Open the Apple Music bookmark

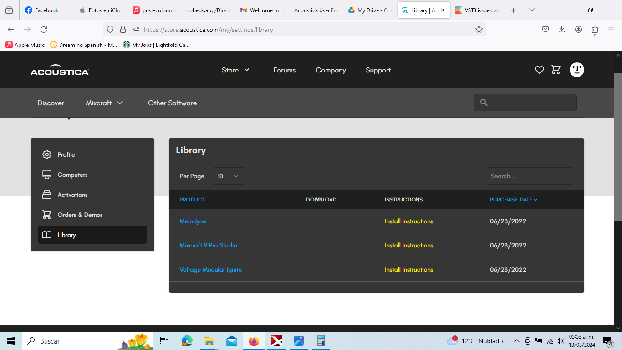click(x=25, y=45)
